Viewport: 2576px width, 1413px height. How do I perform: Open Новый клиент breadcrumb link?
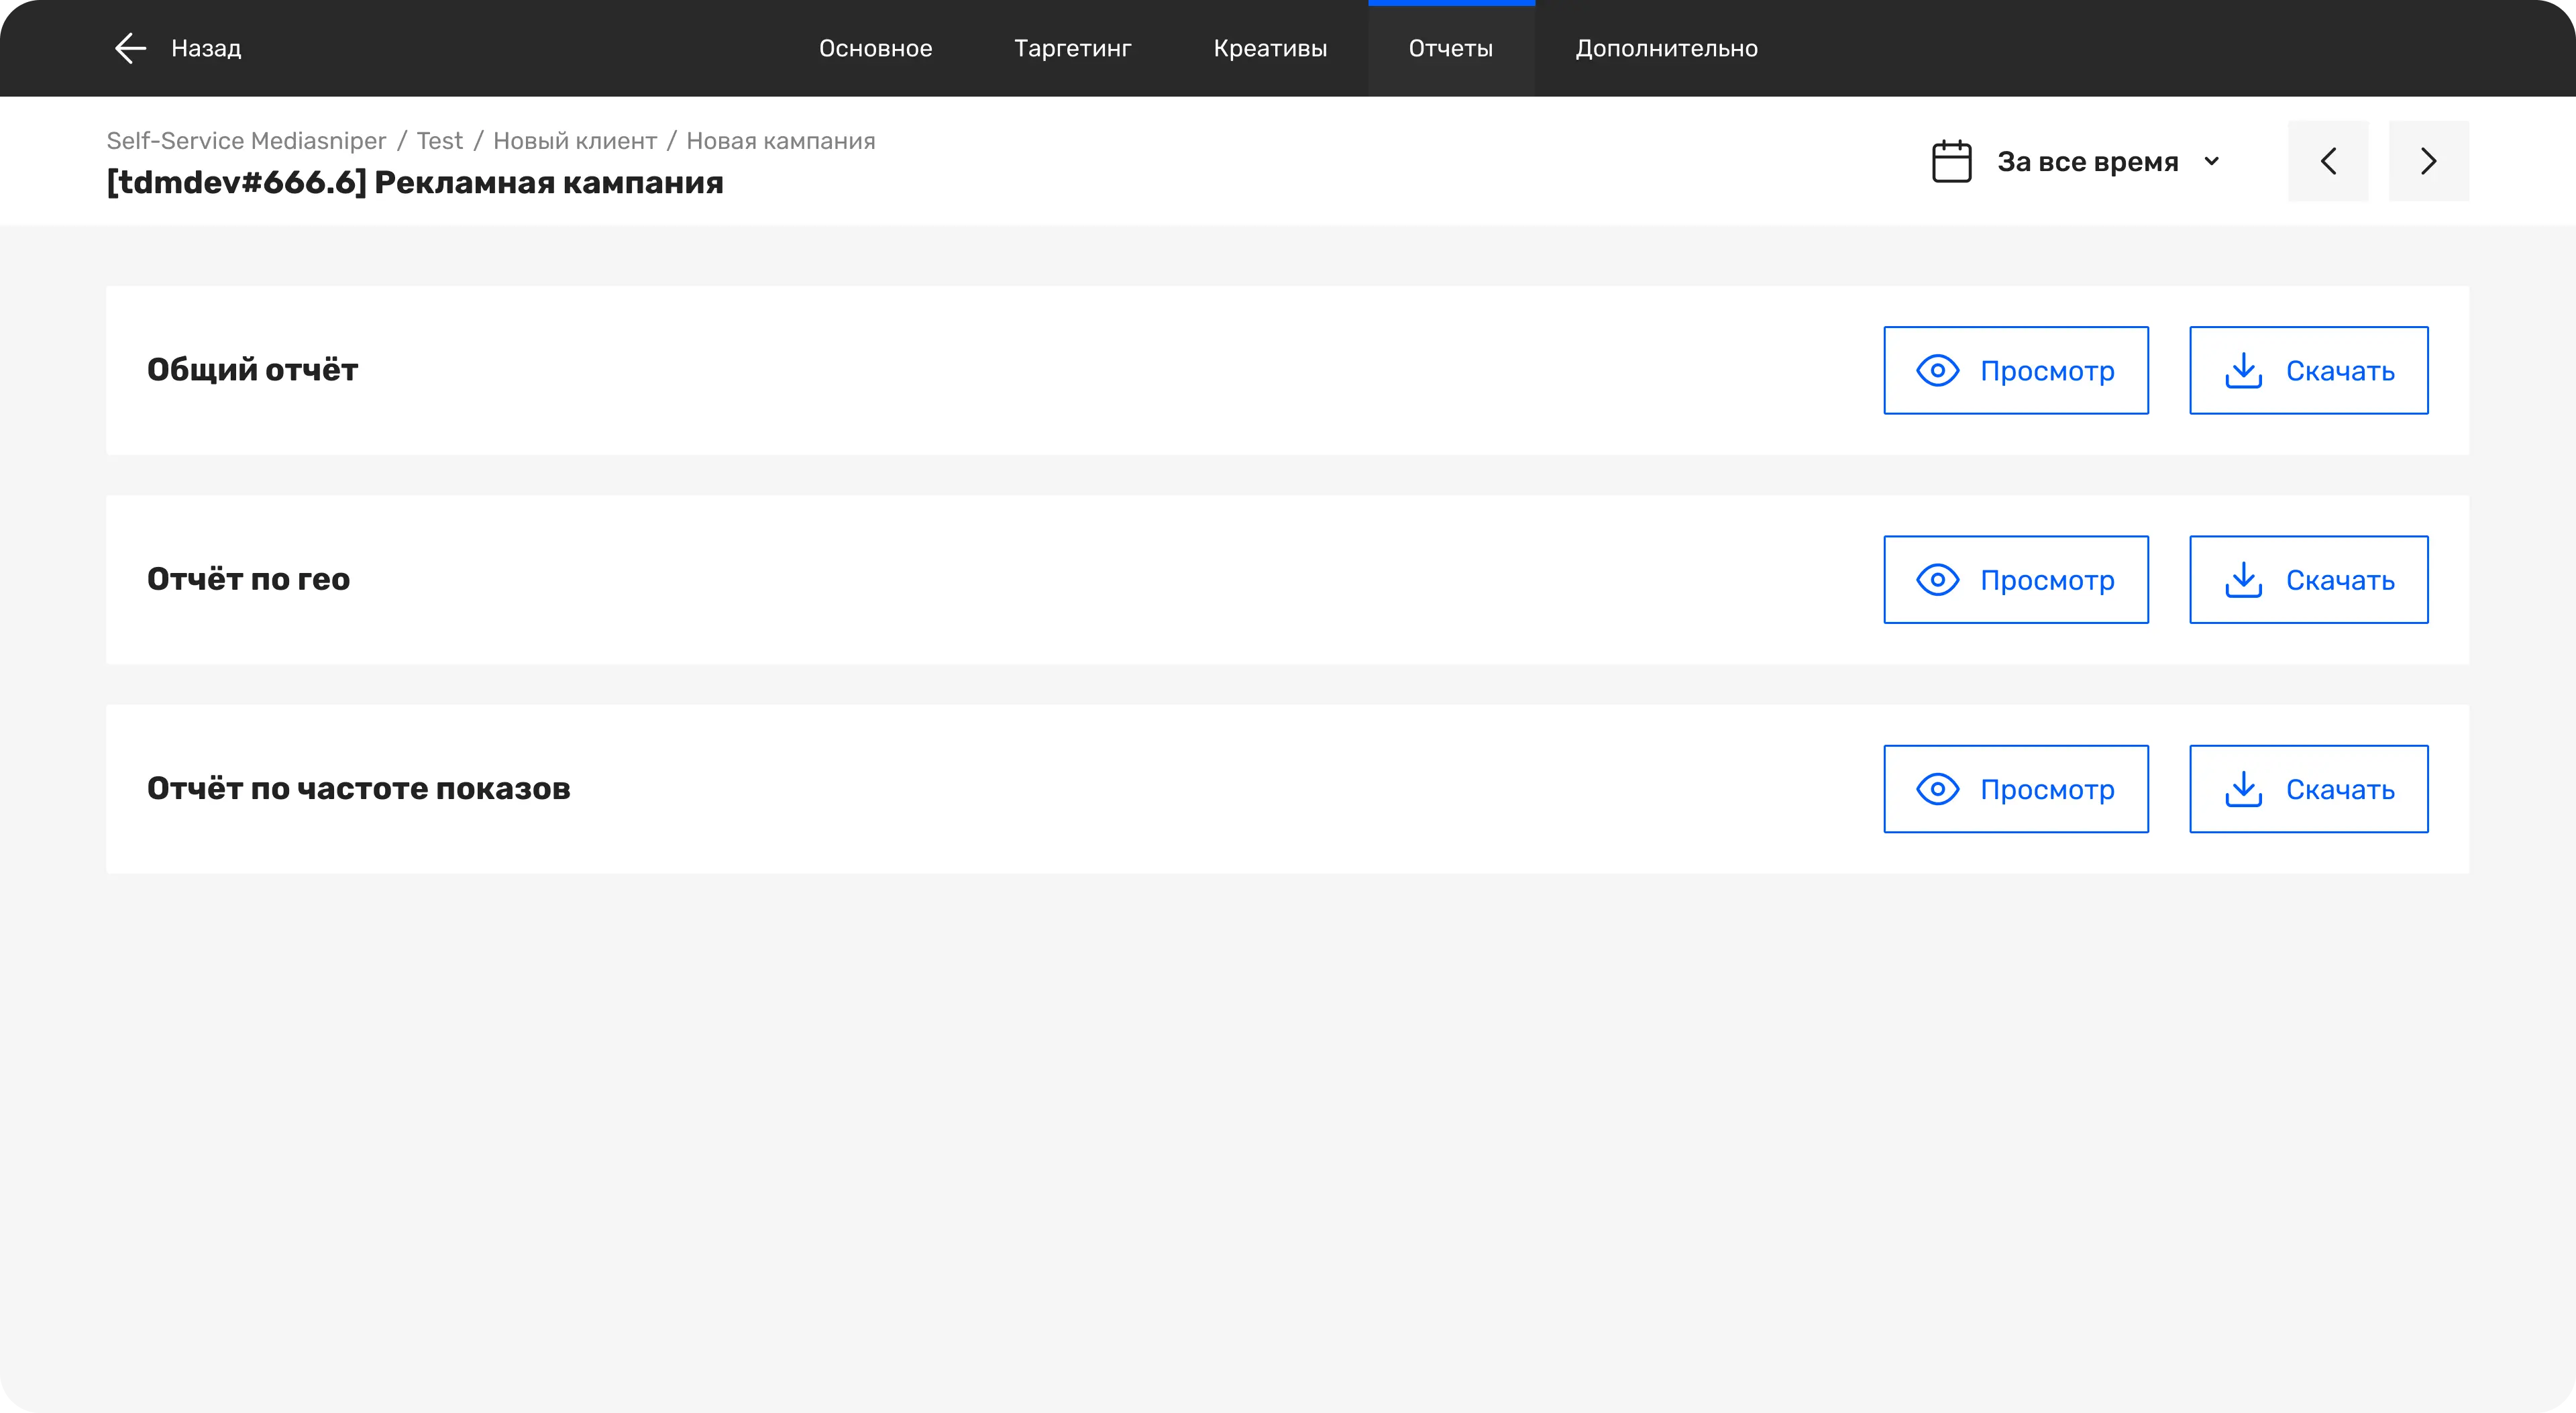pyautogui.click(x=575, y=141)
